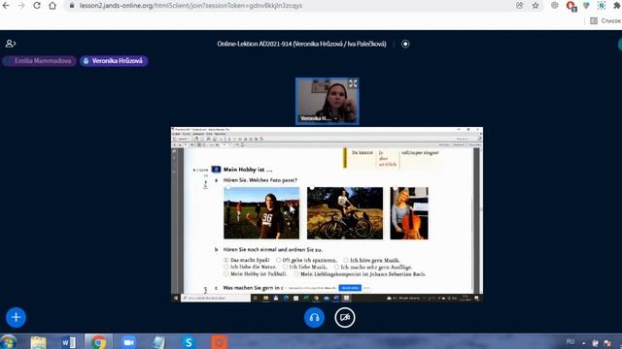This screenshot has height=349, width=622.
Task: Click the blue actions plus button
Action: click(x=16, y=317)
